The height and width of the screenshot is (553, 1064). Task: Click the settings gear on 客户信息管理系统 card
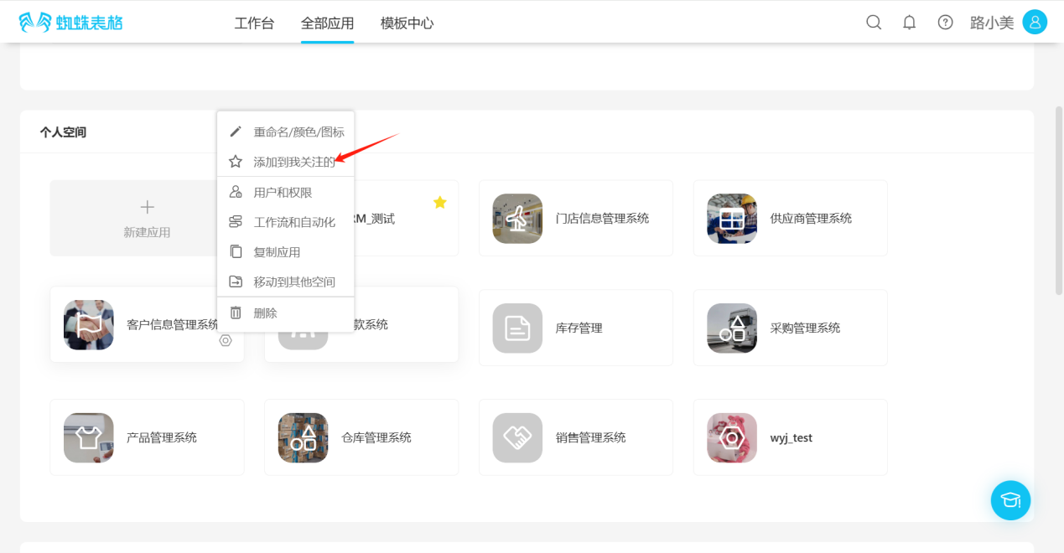[x=226, y=340]
